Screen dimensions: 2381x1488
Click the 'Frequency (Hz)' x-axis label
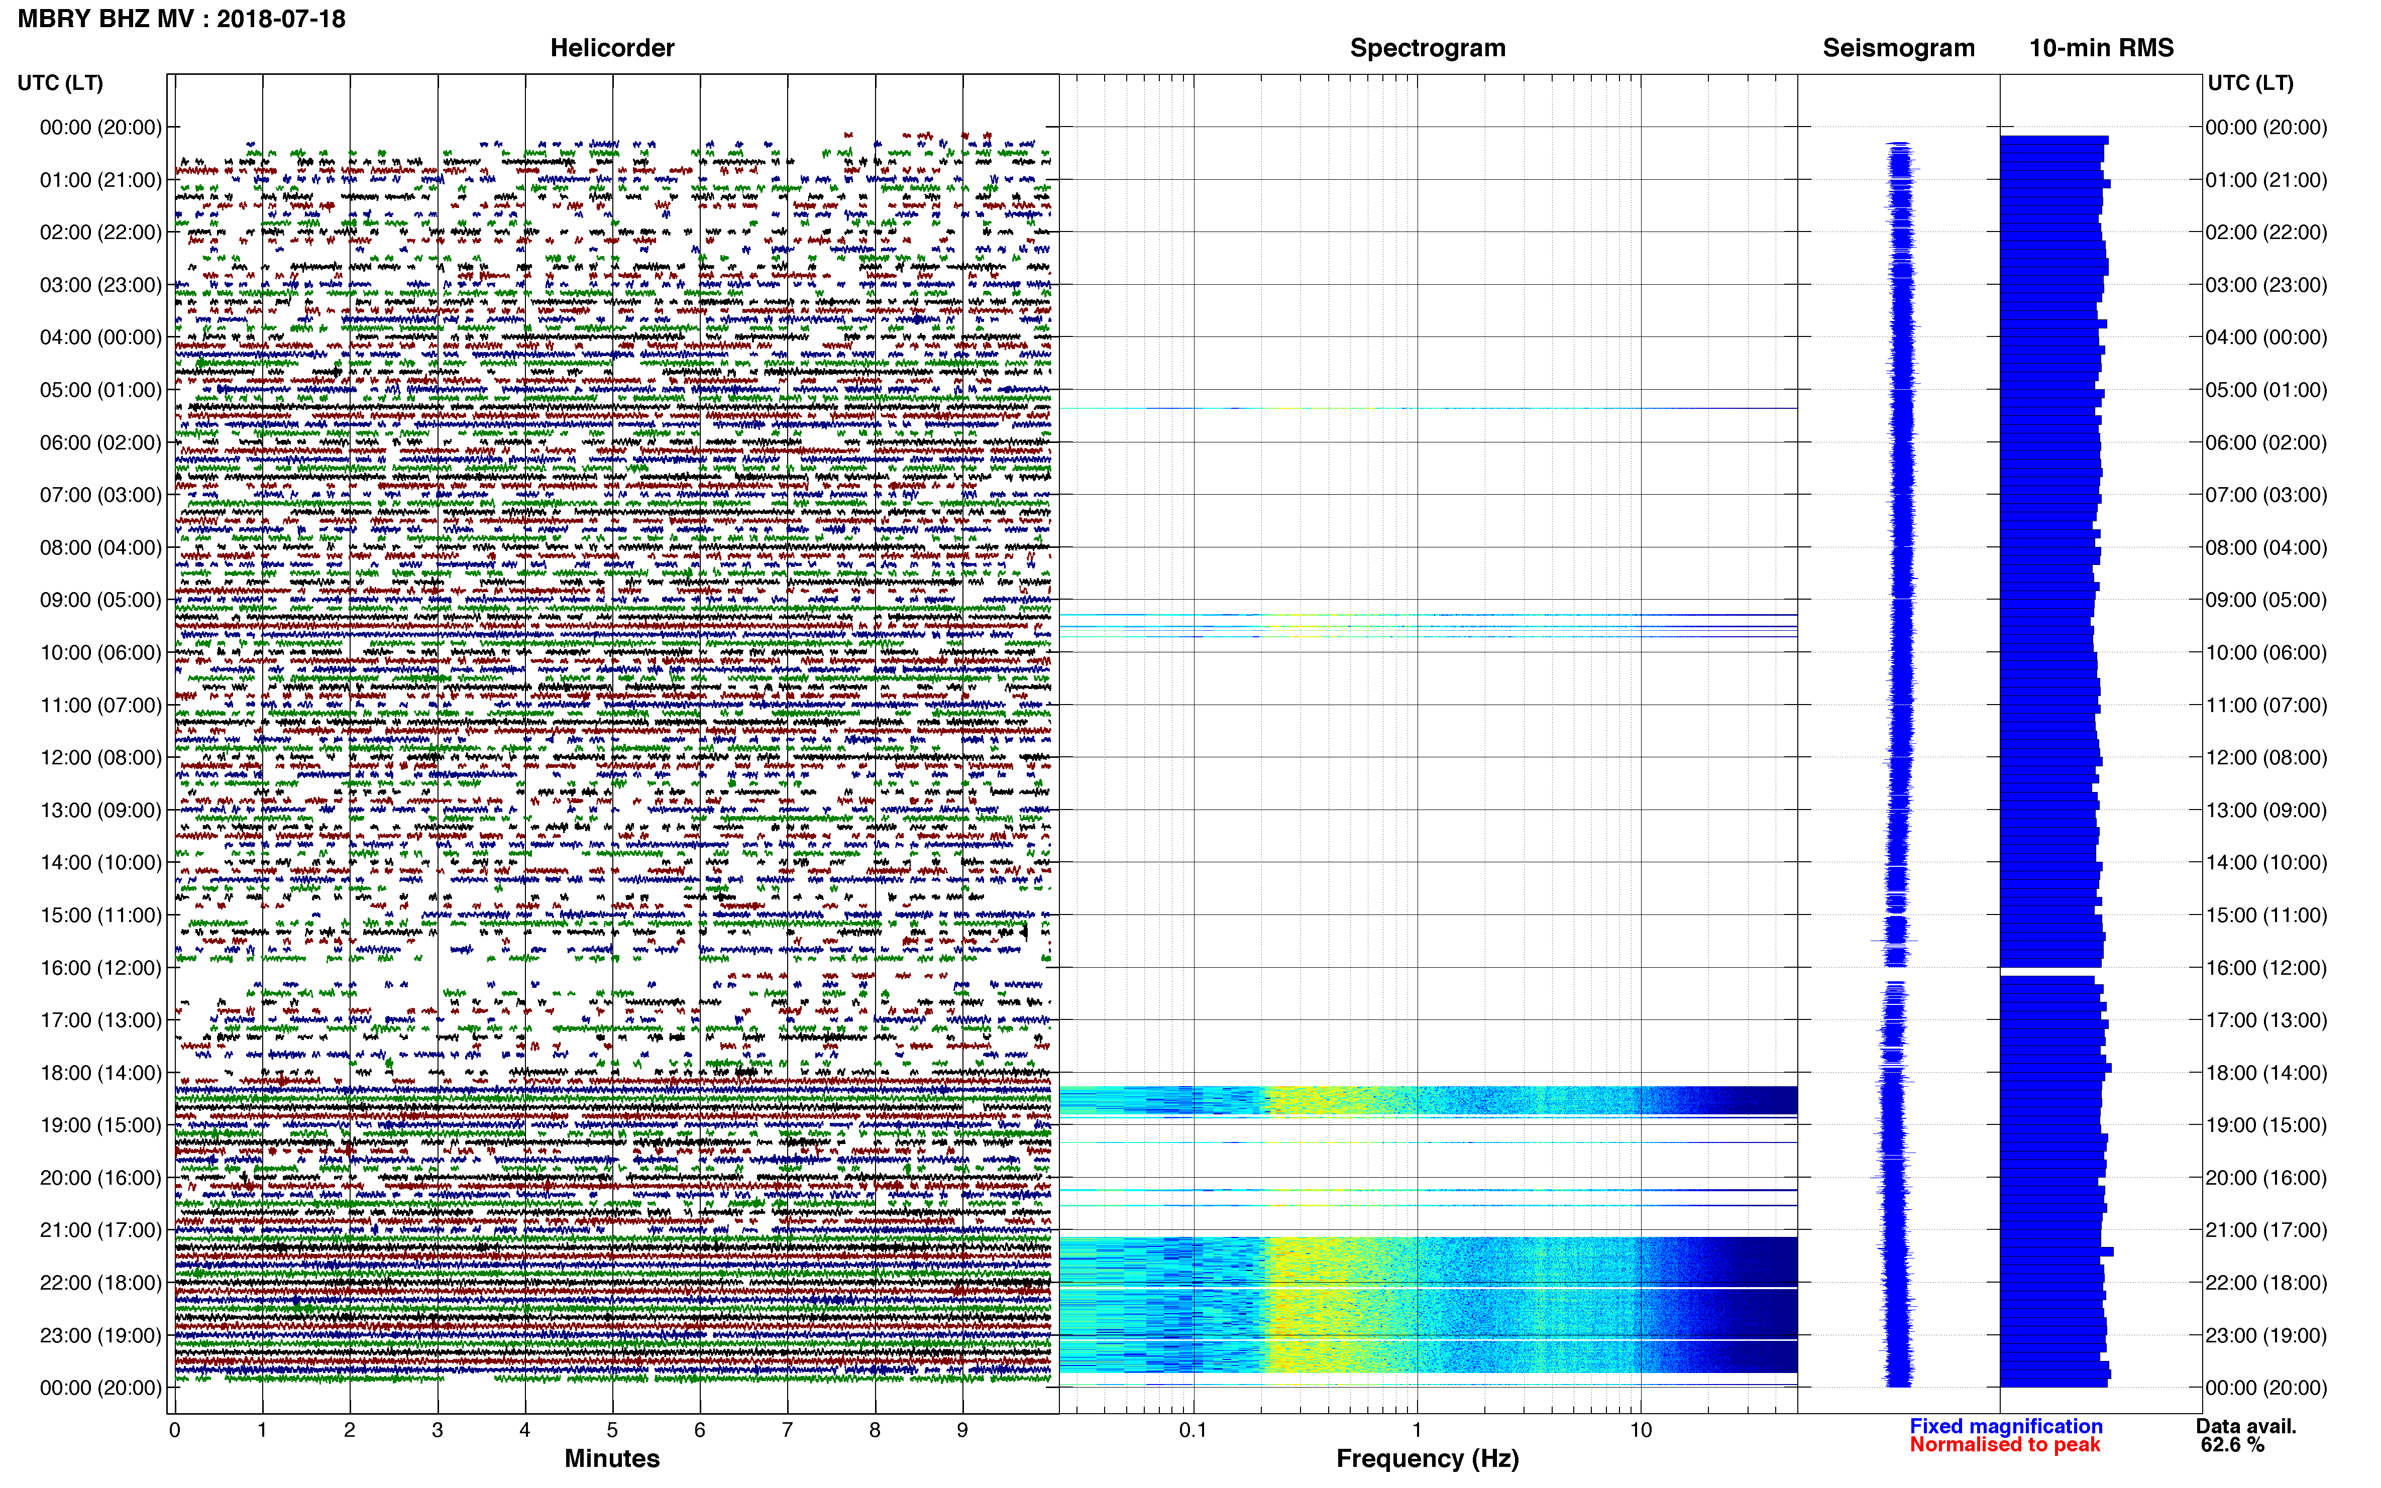(x=1427, y=1458)
